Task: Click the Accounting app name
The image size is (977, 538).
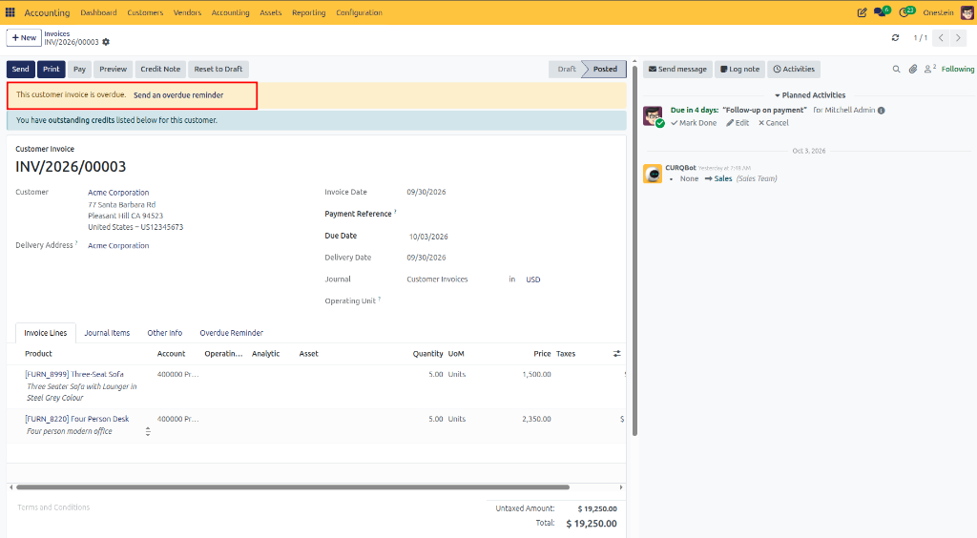Action: [x=47, y=12]
